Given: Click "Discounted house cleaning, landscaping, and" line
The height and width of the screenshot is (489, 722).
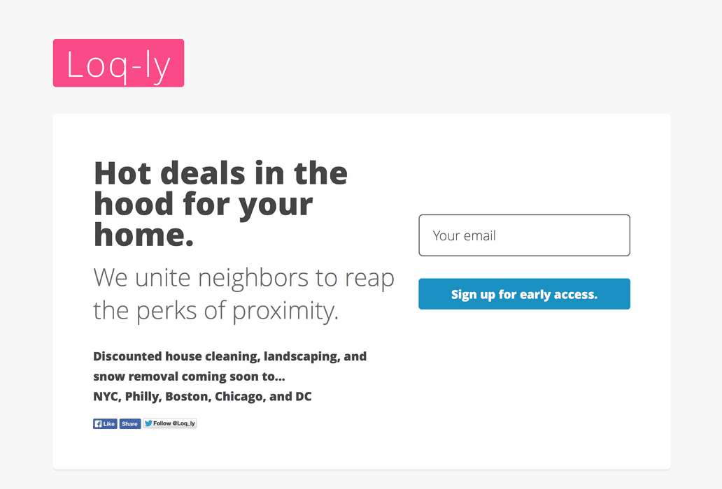Looking at the screenshot, I should [229, 356].
